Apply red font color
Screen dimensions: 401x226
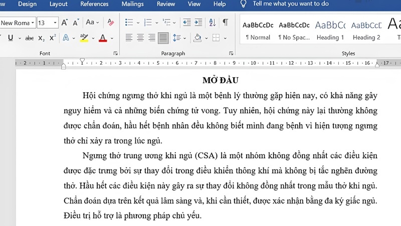(103, 38)
